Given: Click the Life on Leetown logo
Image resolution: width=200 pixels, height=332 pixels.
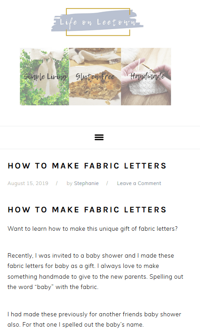Looking at the screenshot, I should point(97,22).
